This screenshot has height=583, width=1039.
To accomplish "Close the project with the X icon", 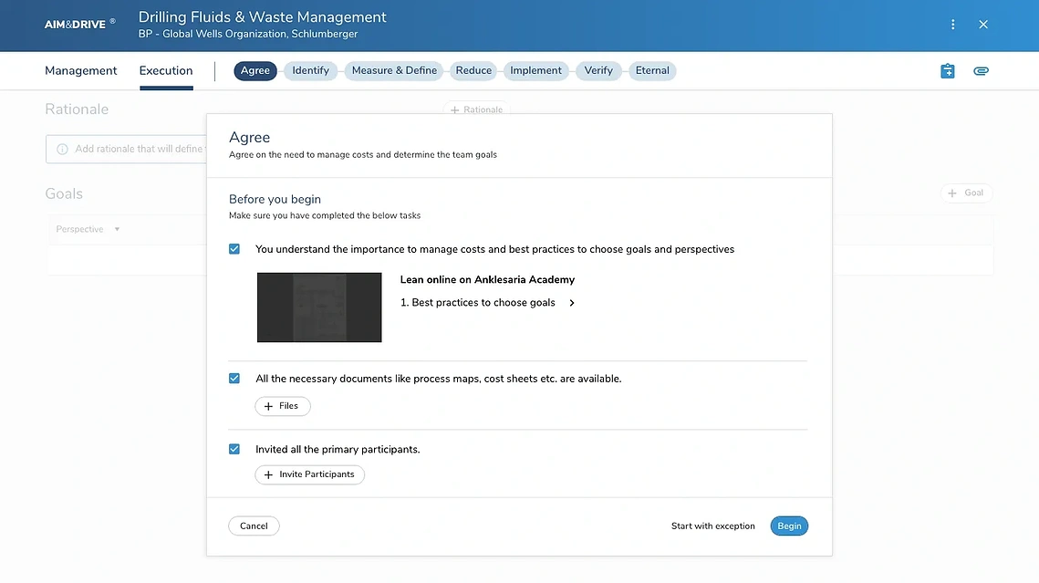I will click(983, 25).
